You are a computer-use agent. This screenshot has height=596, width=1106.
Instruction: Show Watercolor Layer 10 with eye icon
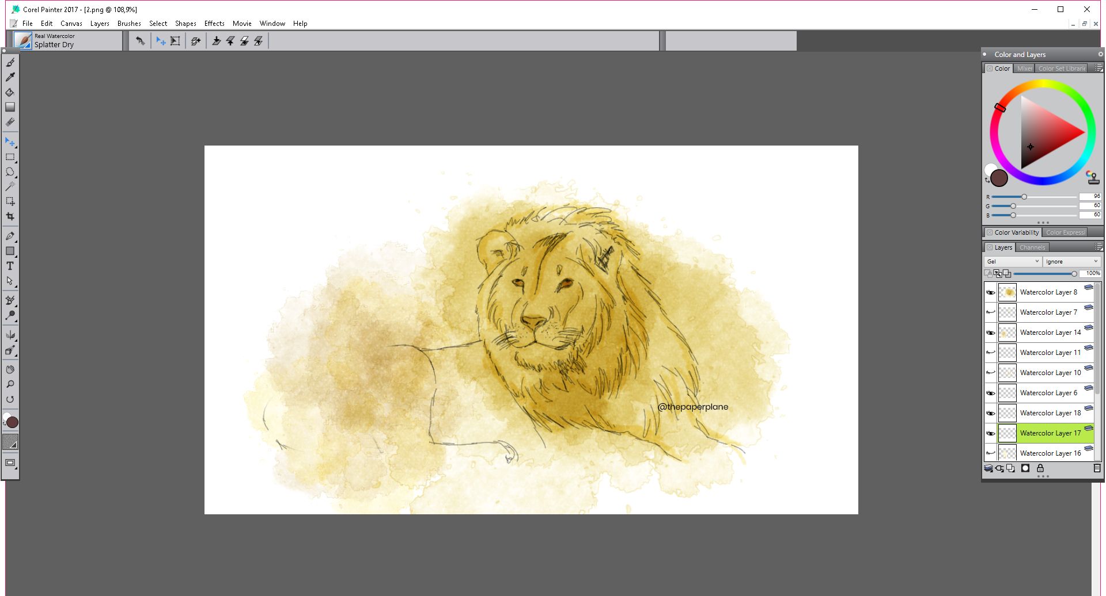pos(990,373)
